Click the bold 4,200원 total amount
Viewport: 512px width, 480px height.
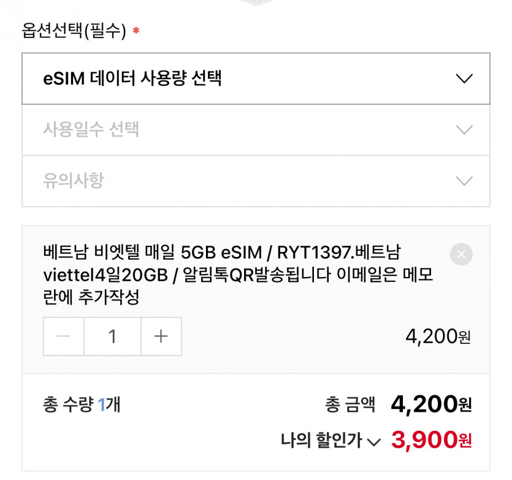(x=431, y=404)
